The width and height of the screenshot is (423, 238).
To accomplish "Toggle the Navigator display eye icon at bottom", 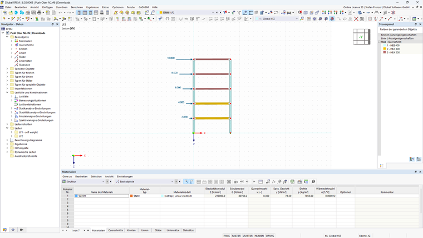I will (x=13, y=230).
